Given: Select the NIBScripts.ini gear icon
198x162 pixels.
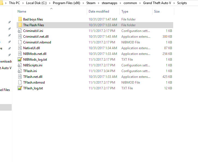Looking at the screenshot, I should coord(20,65).
